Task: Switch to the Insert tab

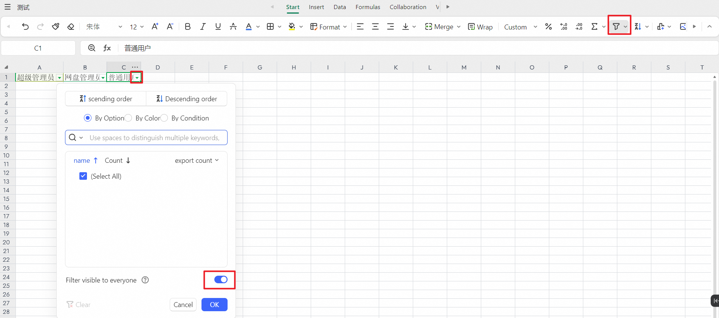Action: pyautogui.click(x=316, y=7)
